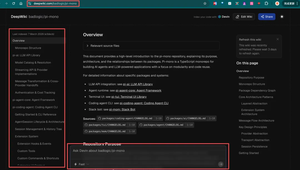Open the extensions puzzle-piece menu
Viewport: 300px width, 170px height.
(x=266, y=3)
